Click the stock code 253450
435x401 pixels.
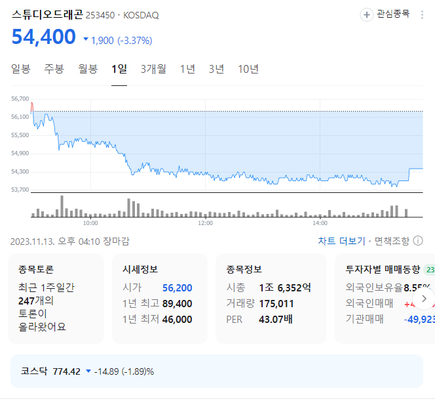[x=100, y=15]
